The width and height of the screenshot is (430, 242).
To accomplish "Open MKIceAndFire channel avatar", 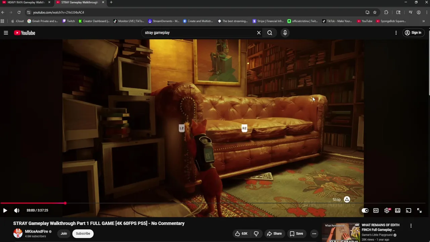I will tap(18, 234).
